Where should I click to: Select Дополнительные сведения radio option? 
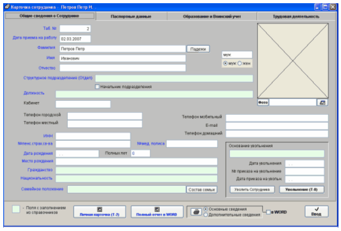pos(205,215)
